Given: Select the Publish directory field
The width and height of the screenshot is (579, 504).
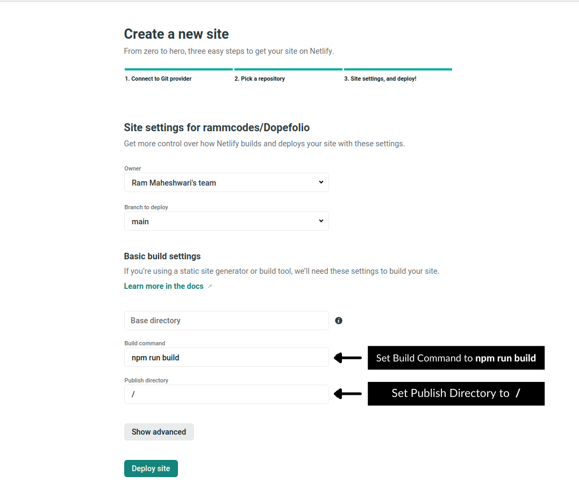Looking at the screenshot, I should (x=226, y=394).
